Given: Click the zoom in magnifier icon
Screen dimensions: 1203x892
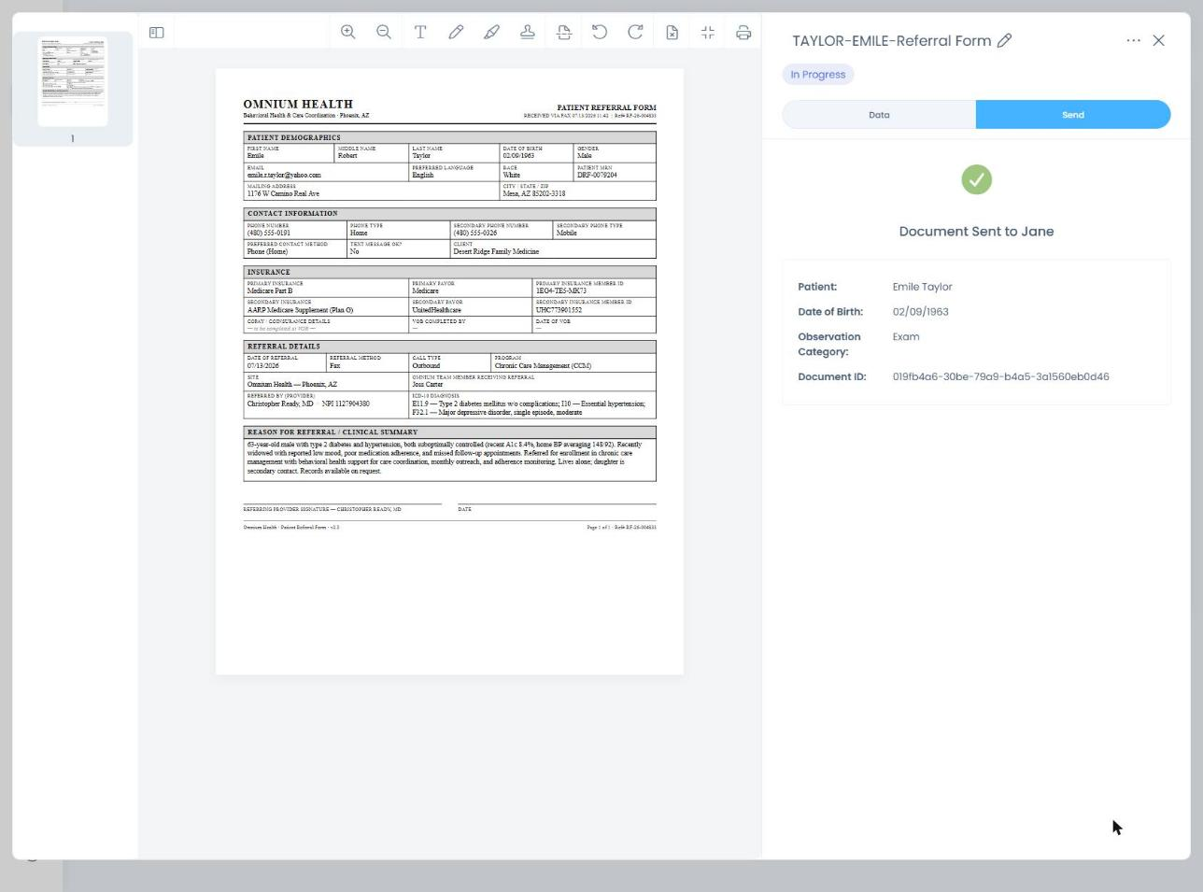Looking at the screenshot, I should click(348, 32).
